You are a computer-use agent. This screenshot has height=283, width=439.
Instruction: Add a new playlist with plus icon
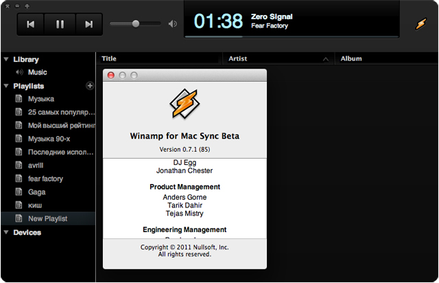[89, 86]
